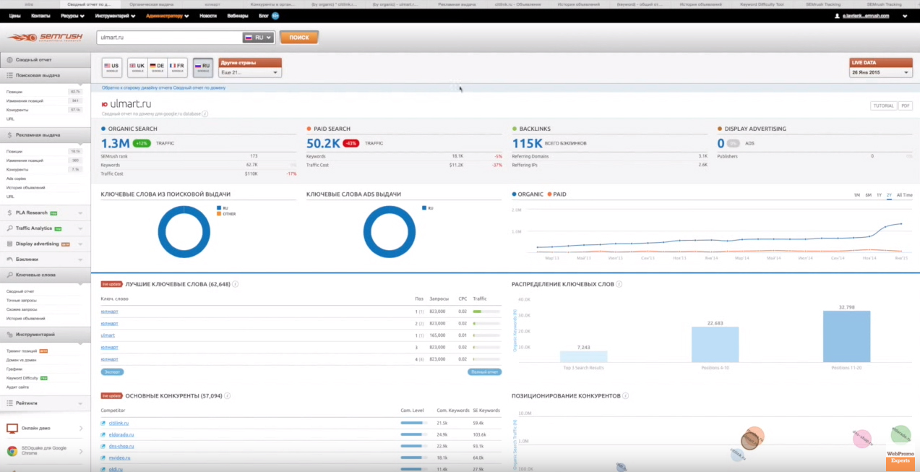Open the RU database dropdown in search bar
The image size is (920, 472).
pos(259,38)
